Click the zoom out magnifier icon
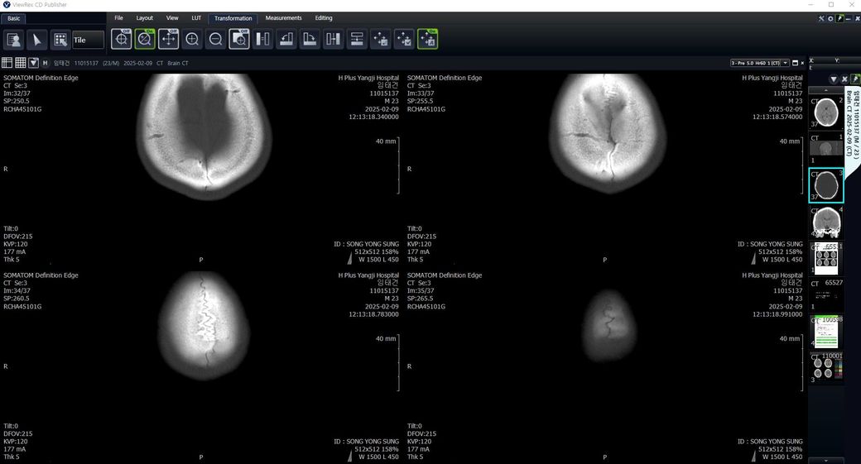861x464 pixels. click(216, 39)
